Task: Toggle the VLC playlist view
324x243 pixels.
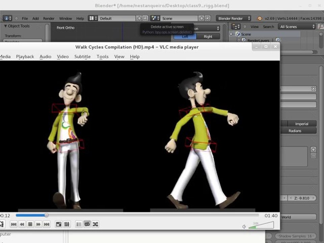Action: coord(79,224)
